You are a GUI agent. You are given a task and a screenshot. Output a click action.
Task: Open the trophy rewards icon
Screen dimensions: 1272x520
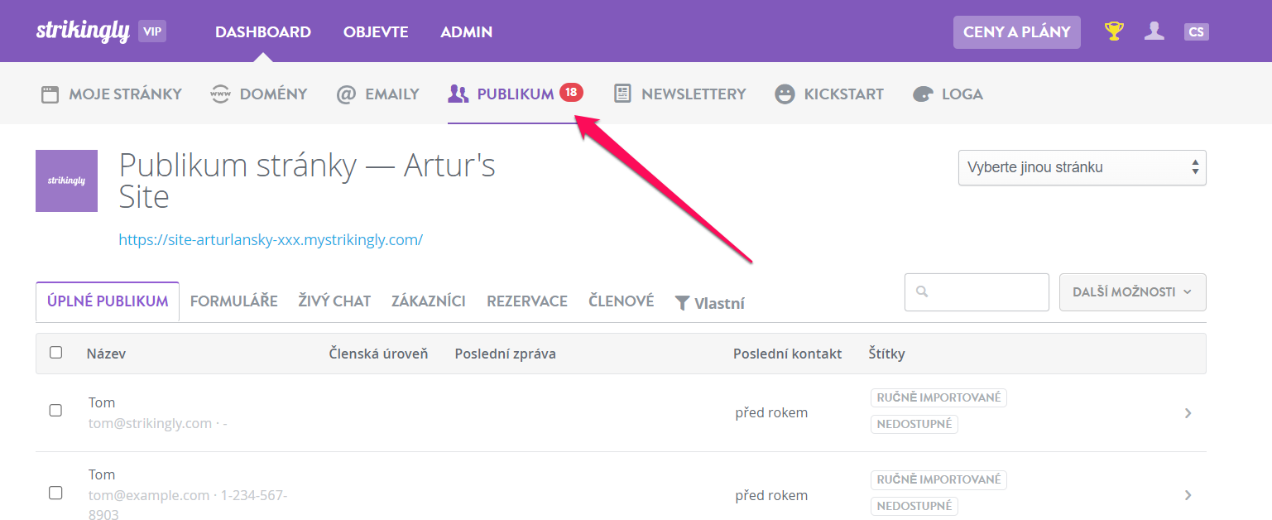click(x=1115, y=31)
